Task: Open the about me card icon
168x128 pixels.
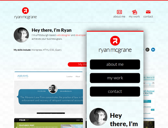Action: 119,12
